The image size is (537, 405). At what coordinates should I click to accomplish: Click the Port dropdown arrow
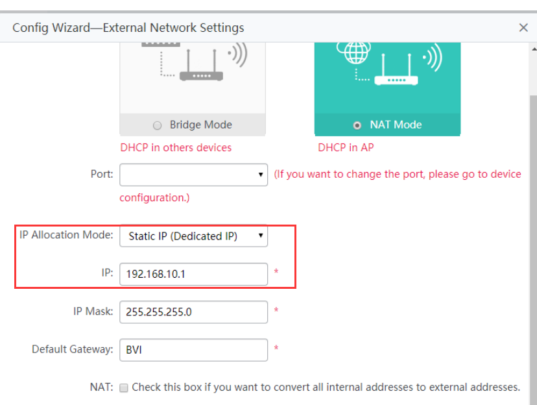point(261,175)
